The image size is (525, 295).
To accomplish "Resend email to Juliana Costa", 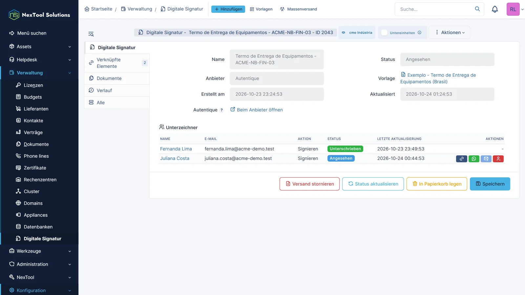I will 486,159.
